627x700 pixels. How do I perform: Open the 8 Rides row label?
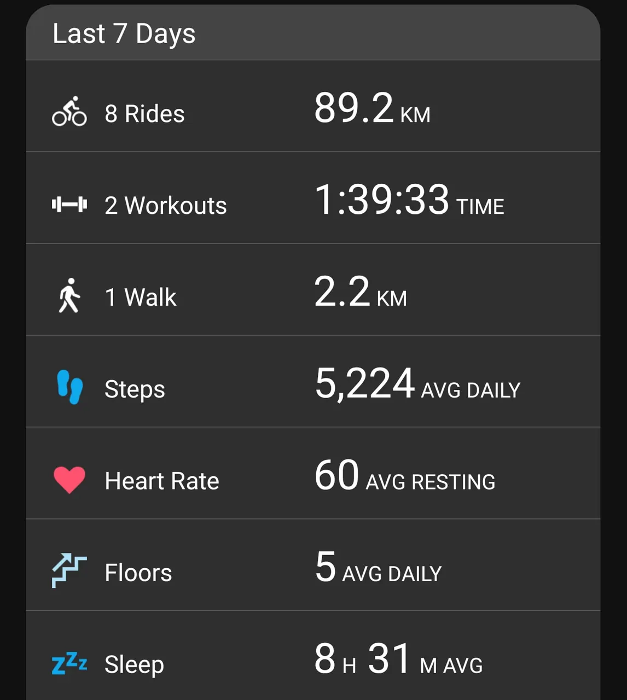[x=144, y=114]
